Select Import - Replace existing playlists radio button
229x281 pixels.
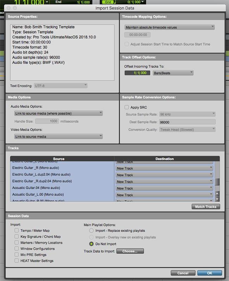point(92,230)
